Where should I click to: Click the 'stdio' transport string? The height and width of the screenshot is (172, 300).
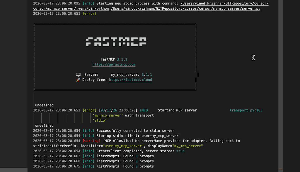[x=100, y=121]
